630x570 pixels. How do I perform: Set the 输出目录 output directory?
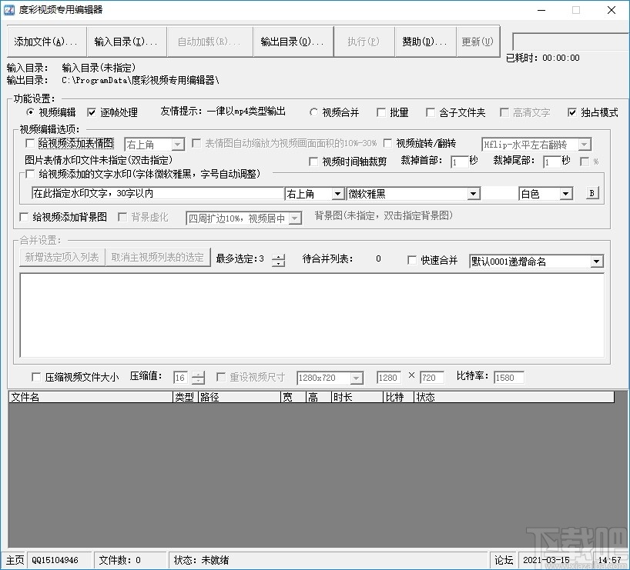[293, 42]
